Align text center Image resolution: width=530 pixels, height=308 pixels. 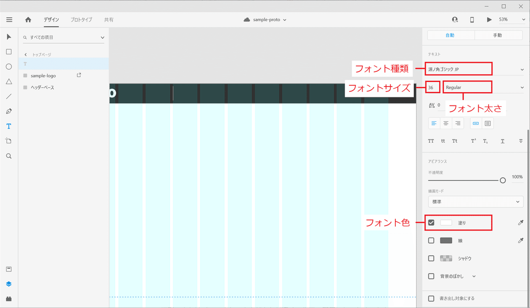(446, 124)
